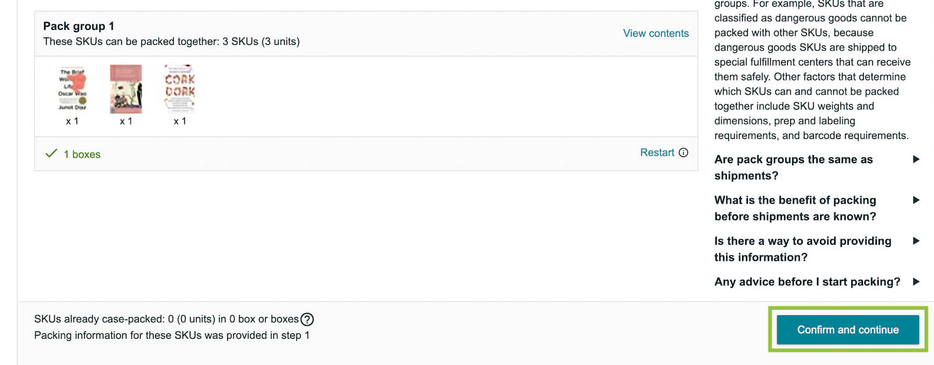Click the 'Any advice before I start packing?' text
Viewport: 934px width, 365px height.
[807, 282]
